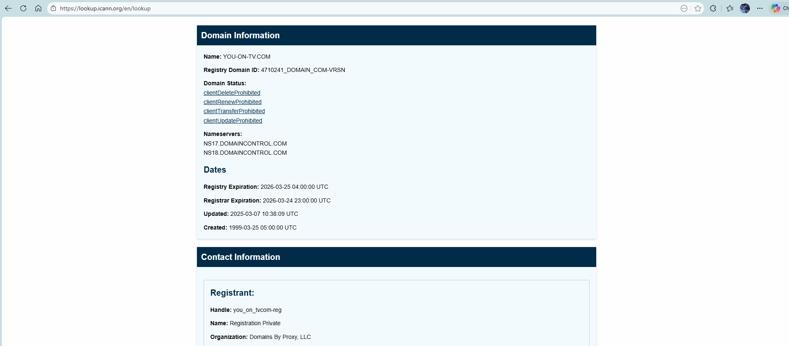Refresh the ICANN lookup page
The image size is (789, 346).
(23, 8)
